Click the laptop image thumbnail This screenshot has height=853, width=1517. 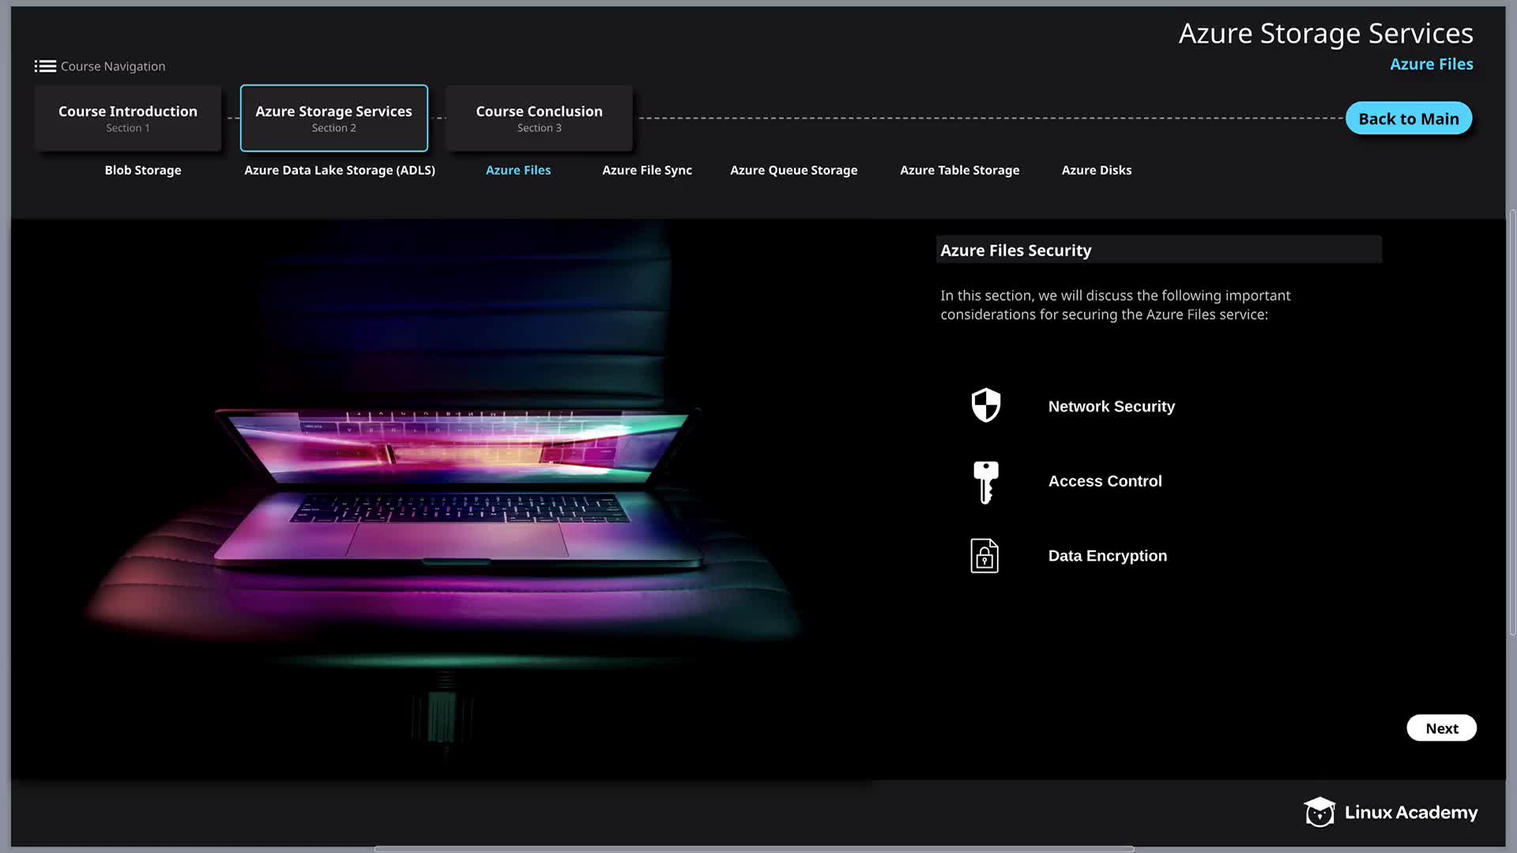pos(458,490)
